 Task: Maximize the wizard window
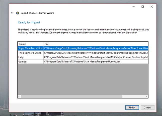(142, 7)
